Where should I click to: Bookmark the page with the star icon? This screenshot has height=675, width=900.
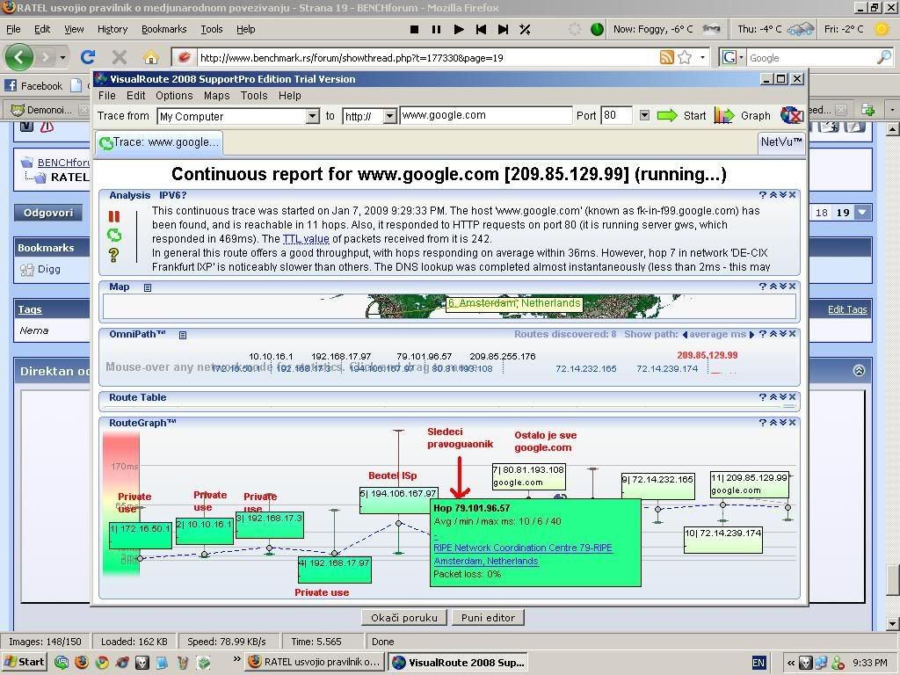pyautogui.click(x=685, y=57)
